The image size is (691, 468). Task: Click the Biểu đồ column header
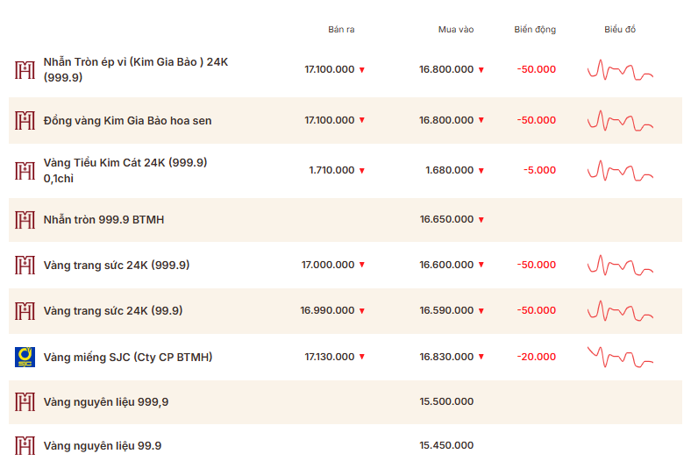point(620,30)
